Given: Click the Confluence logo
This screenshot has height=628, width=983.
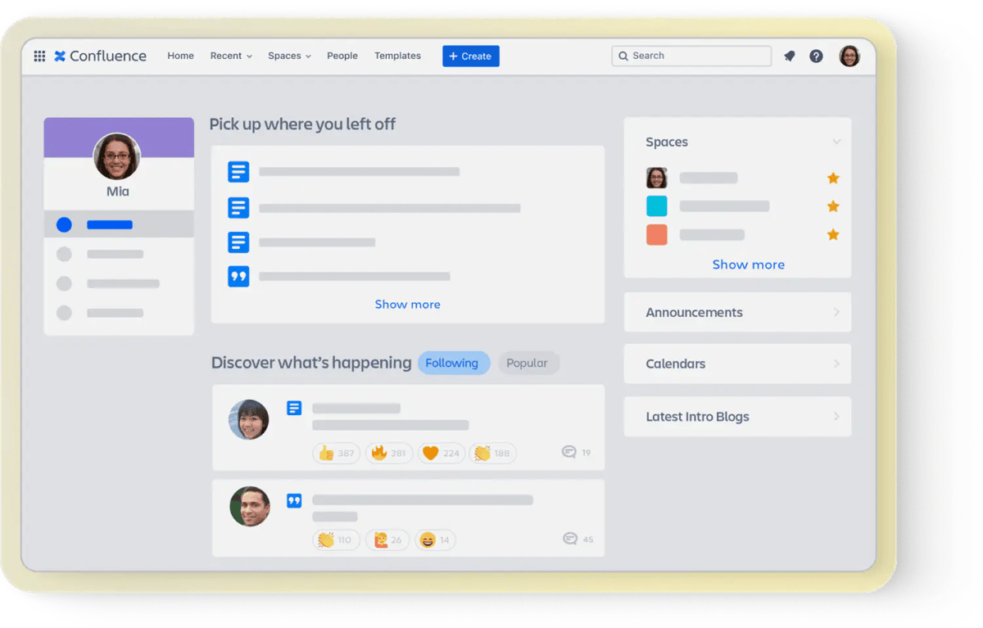Looking at the screenshot, I should tap(100, 56).
